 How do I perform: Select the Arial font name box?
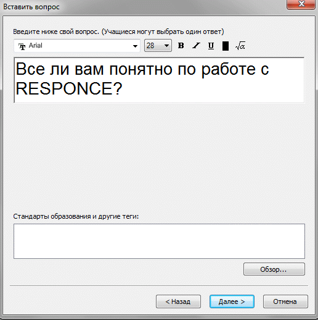click(x=77, y=46)
